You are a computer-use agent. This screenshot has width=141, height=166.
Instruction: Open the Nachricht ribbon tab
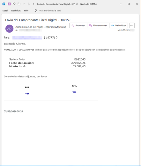16,11
